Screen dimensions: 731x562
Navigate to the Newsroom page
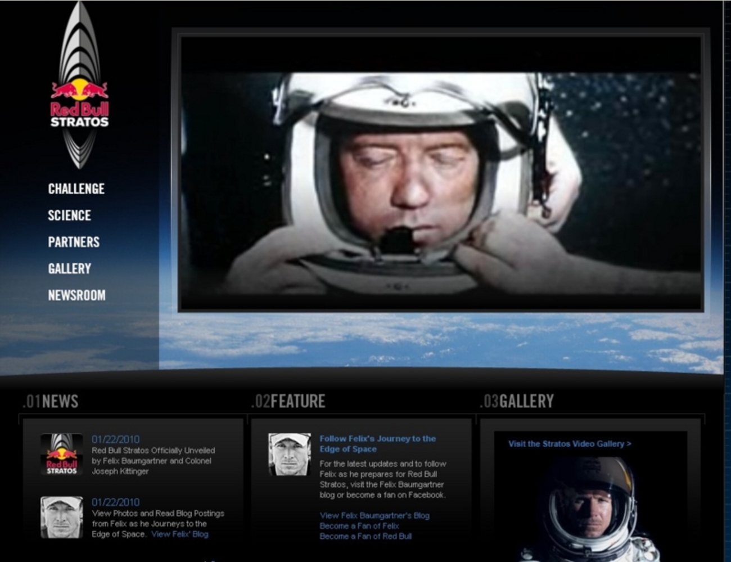(76, 295)
